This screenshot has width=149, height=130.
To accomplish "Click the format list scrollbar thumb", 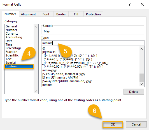I will coord(142,77).
